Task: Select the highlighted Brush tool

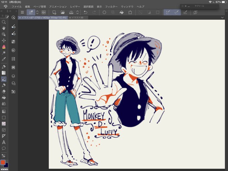Action: (4, 79)
